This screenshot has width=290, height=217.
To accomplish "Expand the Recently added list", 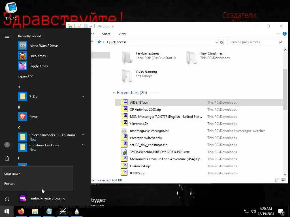I will (x=25, y=76).
